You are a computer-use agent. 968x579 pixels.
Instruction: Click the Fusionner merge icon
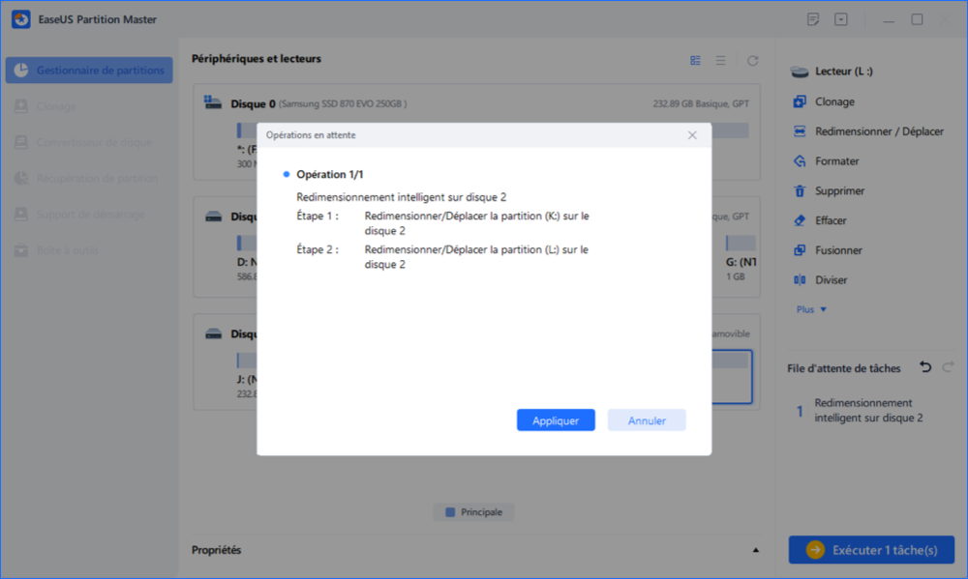coord(800,250)
